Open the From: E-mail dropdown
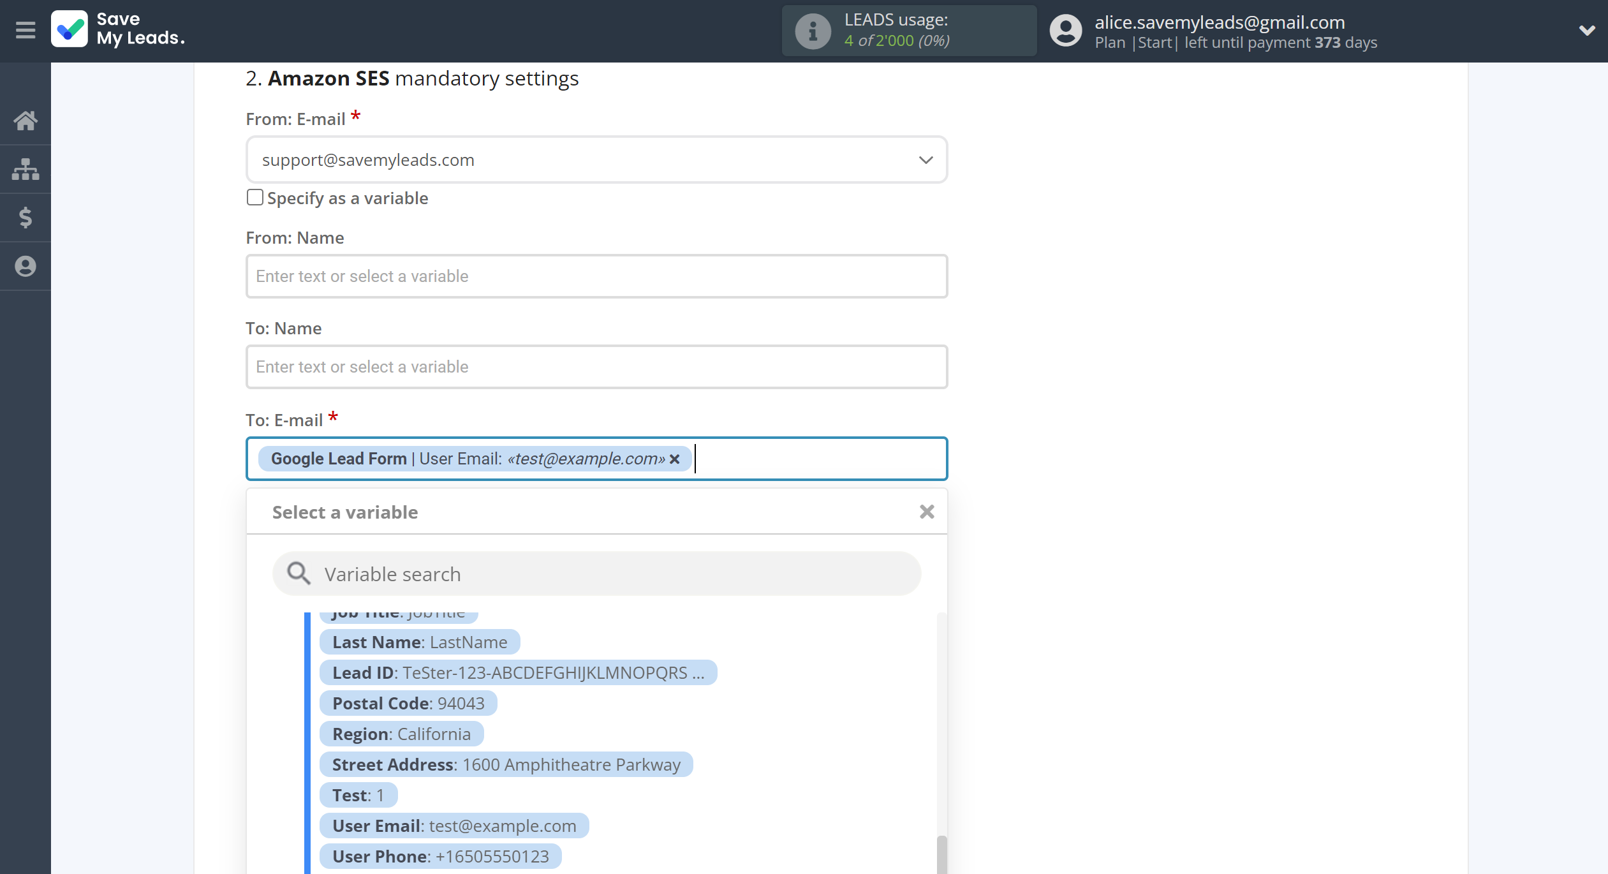 pos(596,159)
